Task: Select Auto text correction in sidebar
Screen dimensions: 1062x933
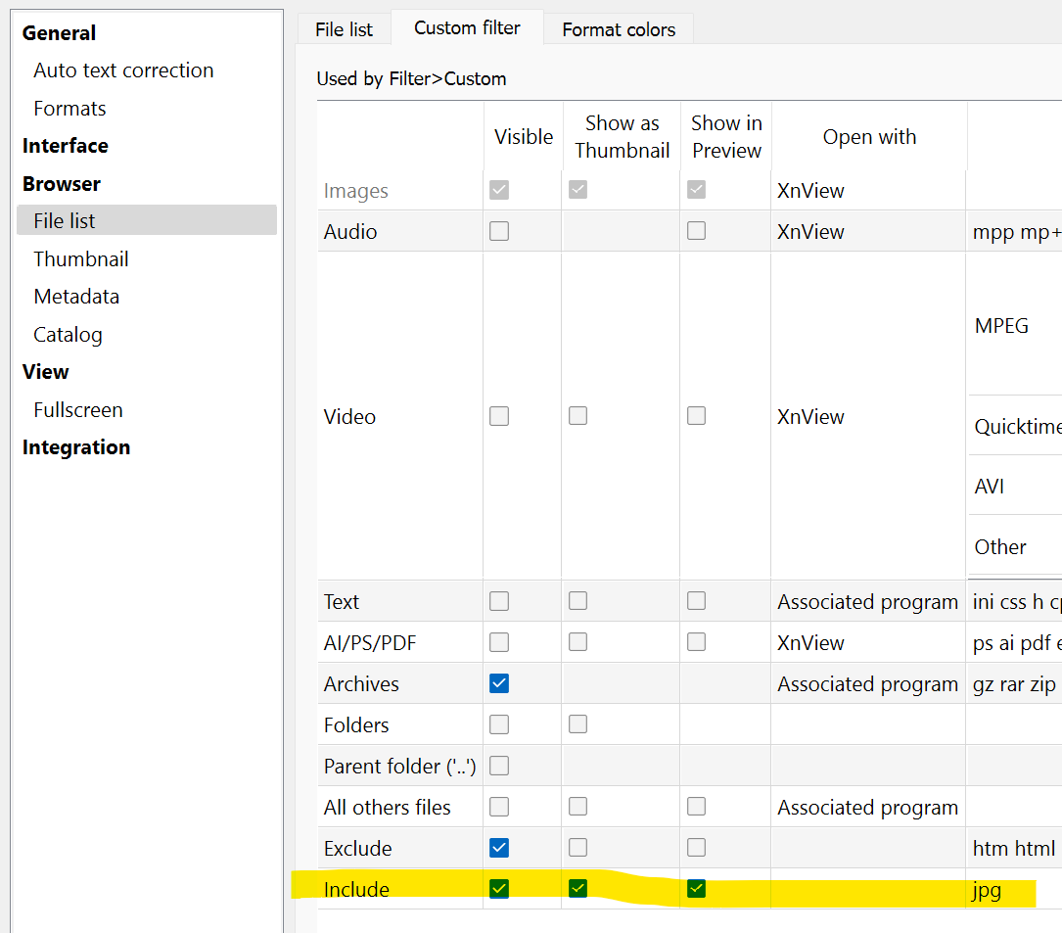Action: click(123, 70)
